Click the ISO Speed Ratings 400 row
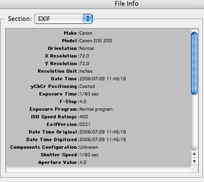Viewport: 204px width, 182px height. tap(98, 117)
